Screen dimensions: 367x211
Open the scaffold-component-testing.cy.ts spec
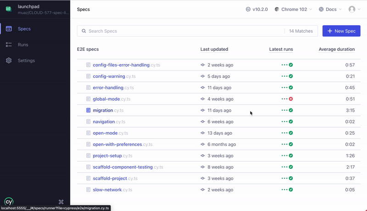click(123, 167)
